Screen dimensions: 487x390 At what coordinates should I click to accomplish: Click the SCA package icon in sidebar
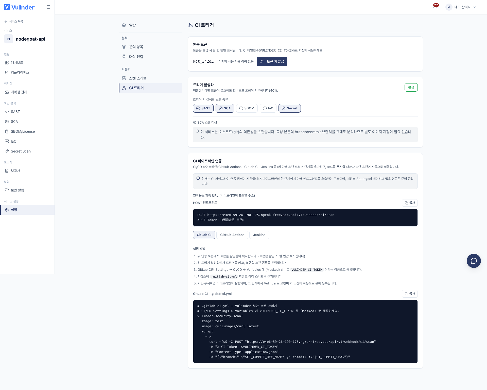point(7,122)
